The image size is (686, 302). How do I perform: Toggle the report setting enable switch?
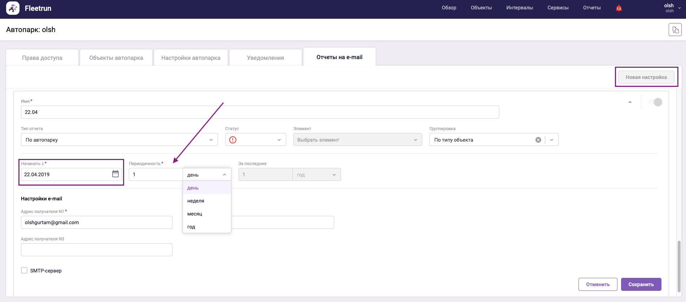coord(655,102)
